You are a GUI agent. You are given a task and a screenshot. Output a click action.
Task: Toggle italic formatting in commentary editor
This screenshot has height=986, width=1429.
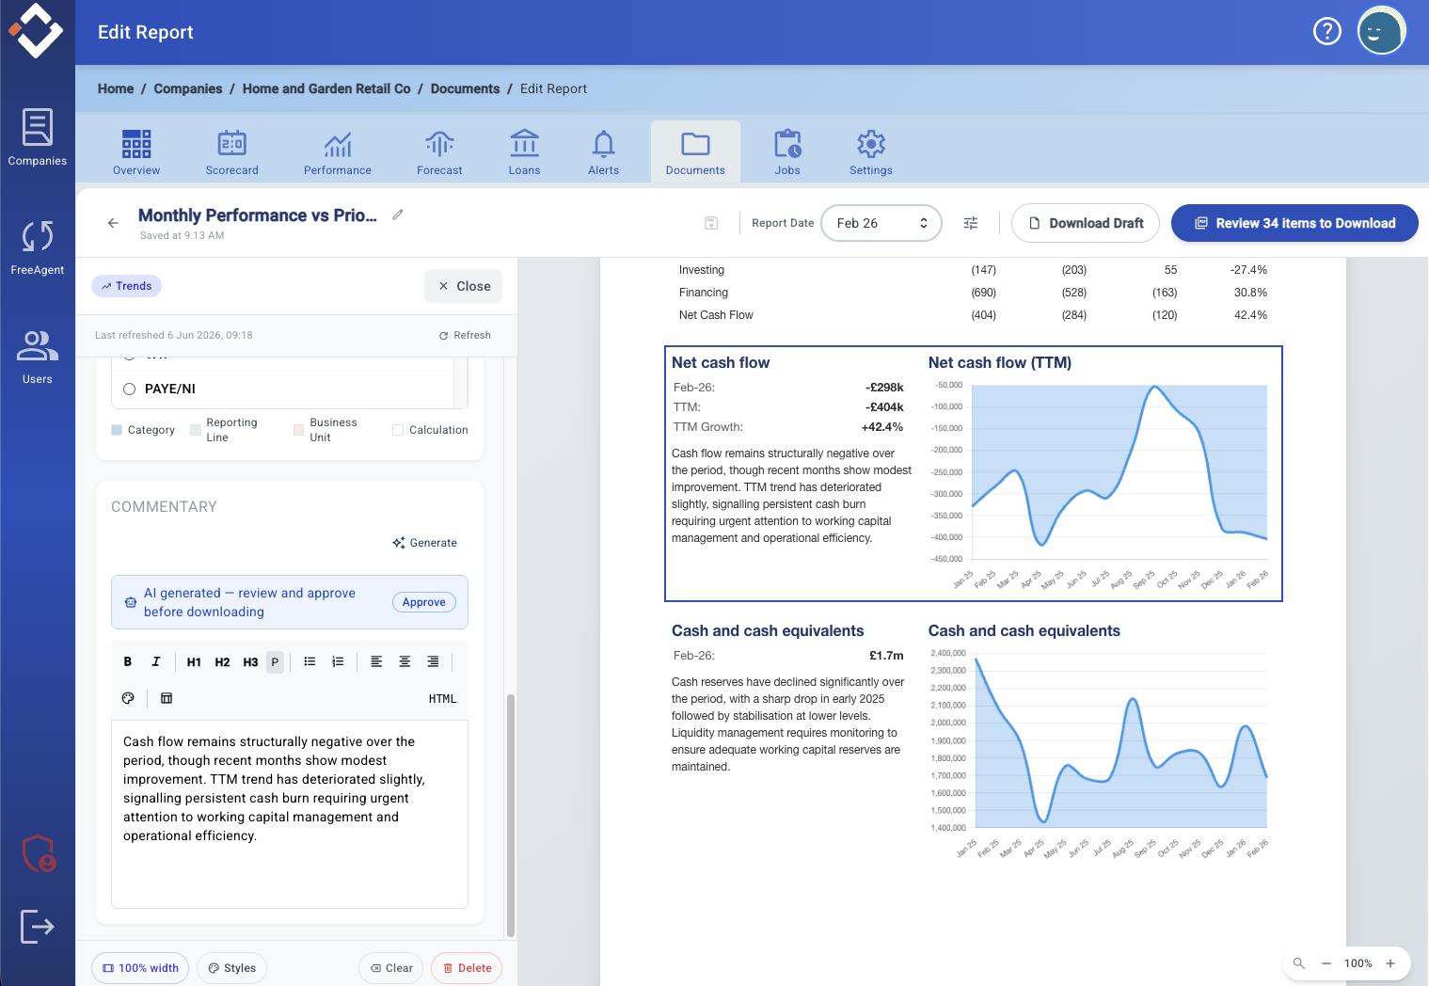coord(156,661)
